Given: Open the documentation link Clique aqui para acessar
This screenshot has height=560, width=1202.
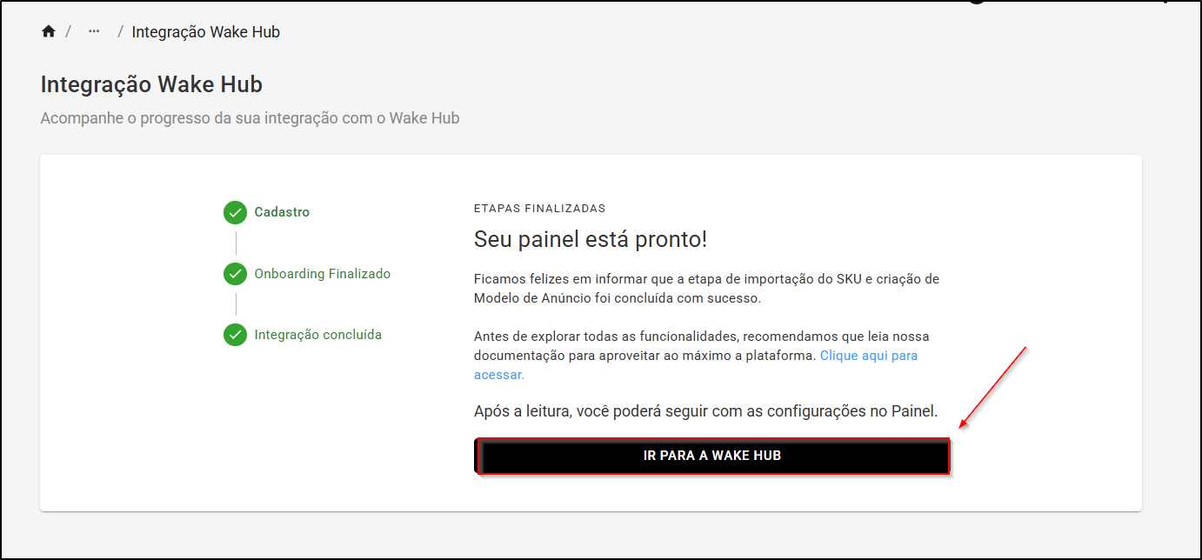Looking at the screenshot, I should point(696,365).
